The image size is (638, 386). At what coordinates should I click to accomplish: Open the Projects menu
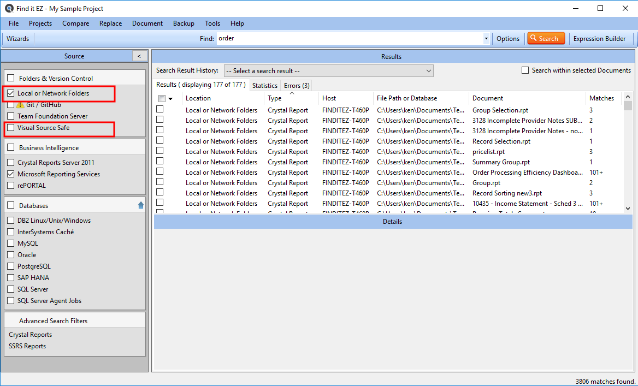pos(40,23)
